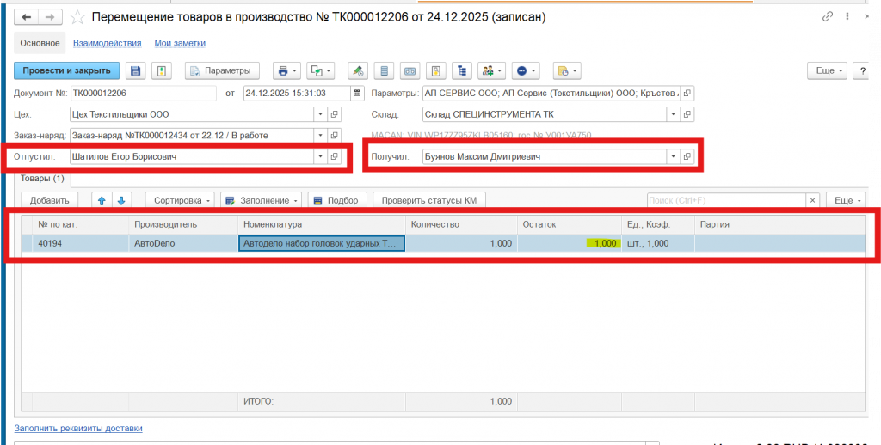Click the post document icon beside save
This screenshot has width=881, height=445.
[162, 70]
